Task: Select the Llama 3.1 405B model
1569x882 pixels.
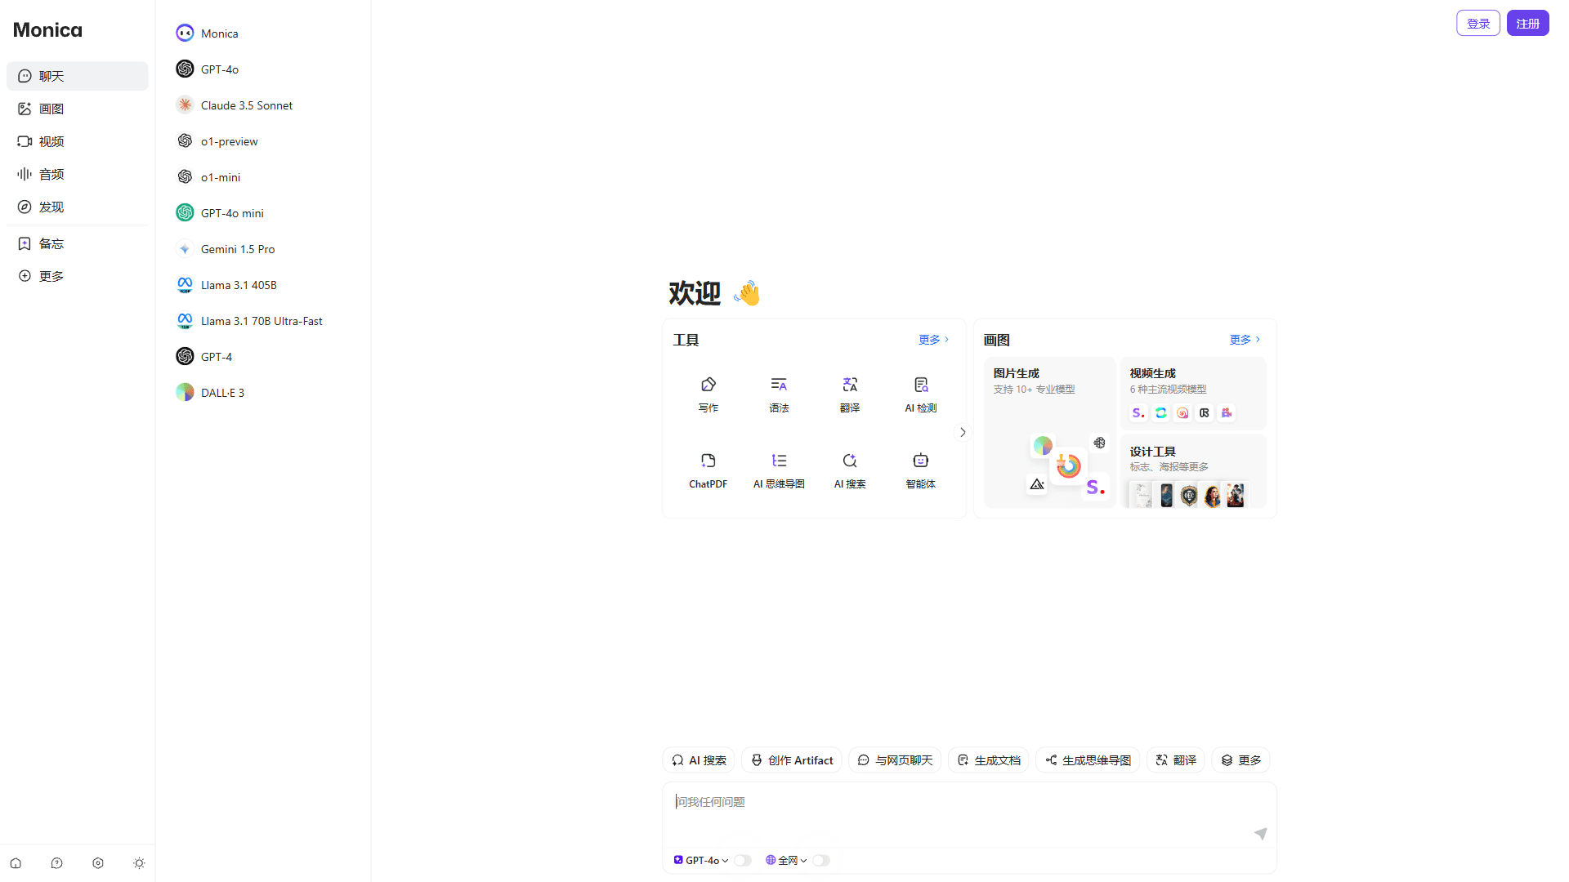Action: 262,285
